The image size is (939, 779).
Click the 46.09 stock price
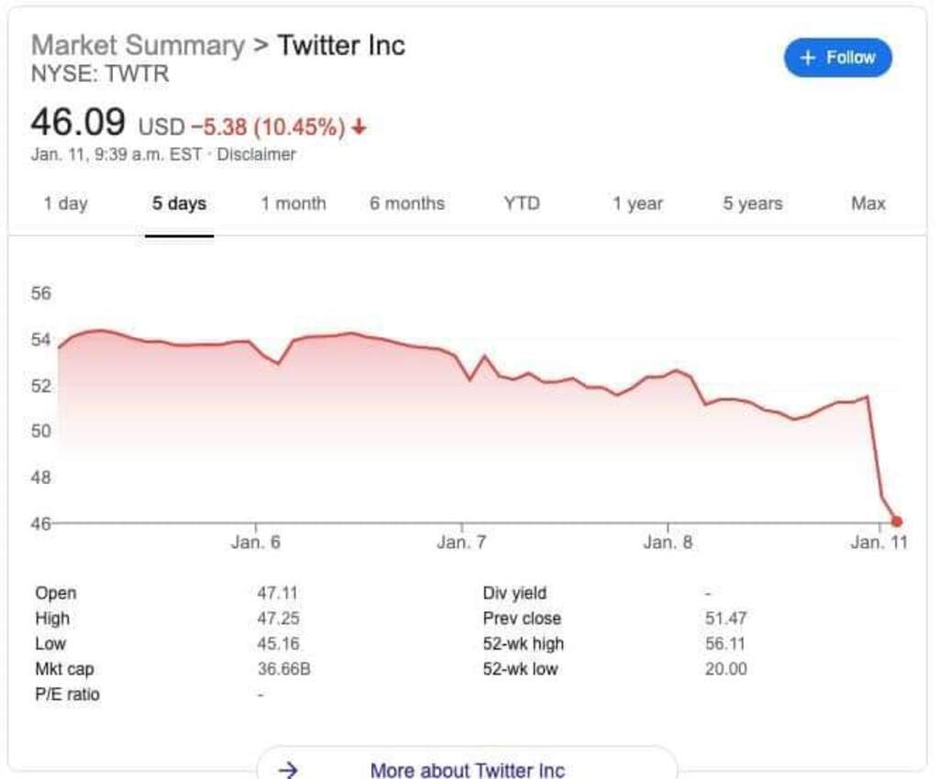point(79,123)
